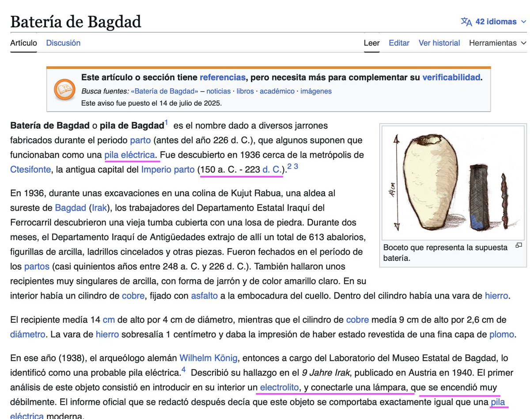Screen dimensions: 530x419
Task: Open the libros search link
Action: click(245, 91)
